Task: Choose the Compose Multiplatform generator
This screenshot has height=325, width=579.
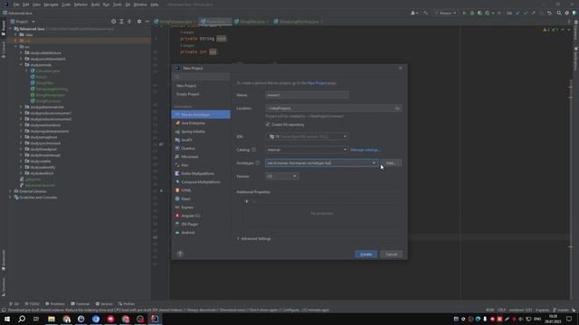Action: coord(201,182)
